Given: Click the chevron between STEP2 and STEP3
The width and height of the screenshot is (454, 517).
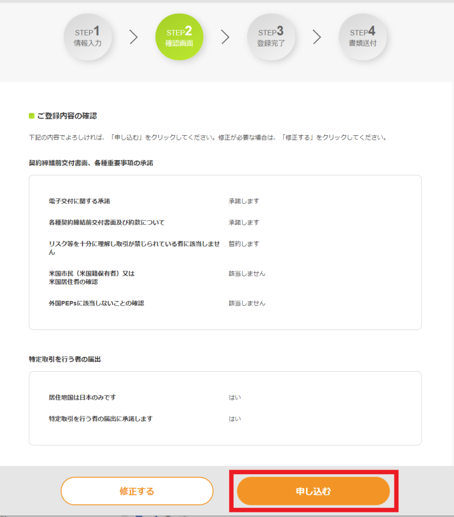Looking at the screenshot, I should [225, 37].
